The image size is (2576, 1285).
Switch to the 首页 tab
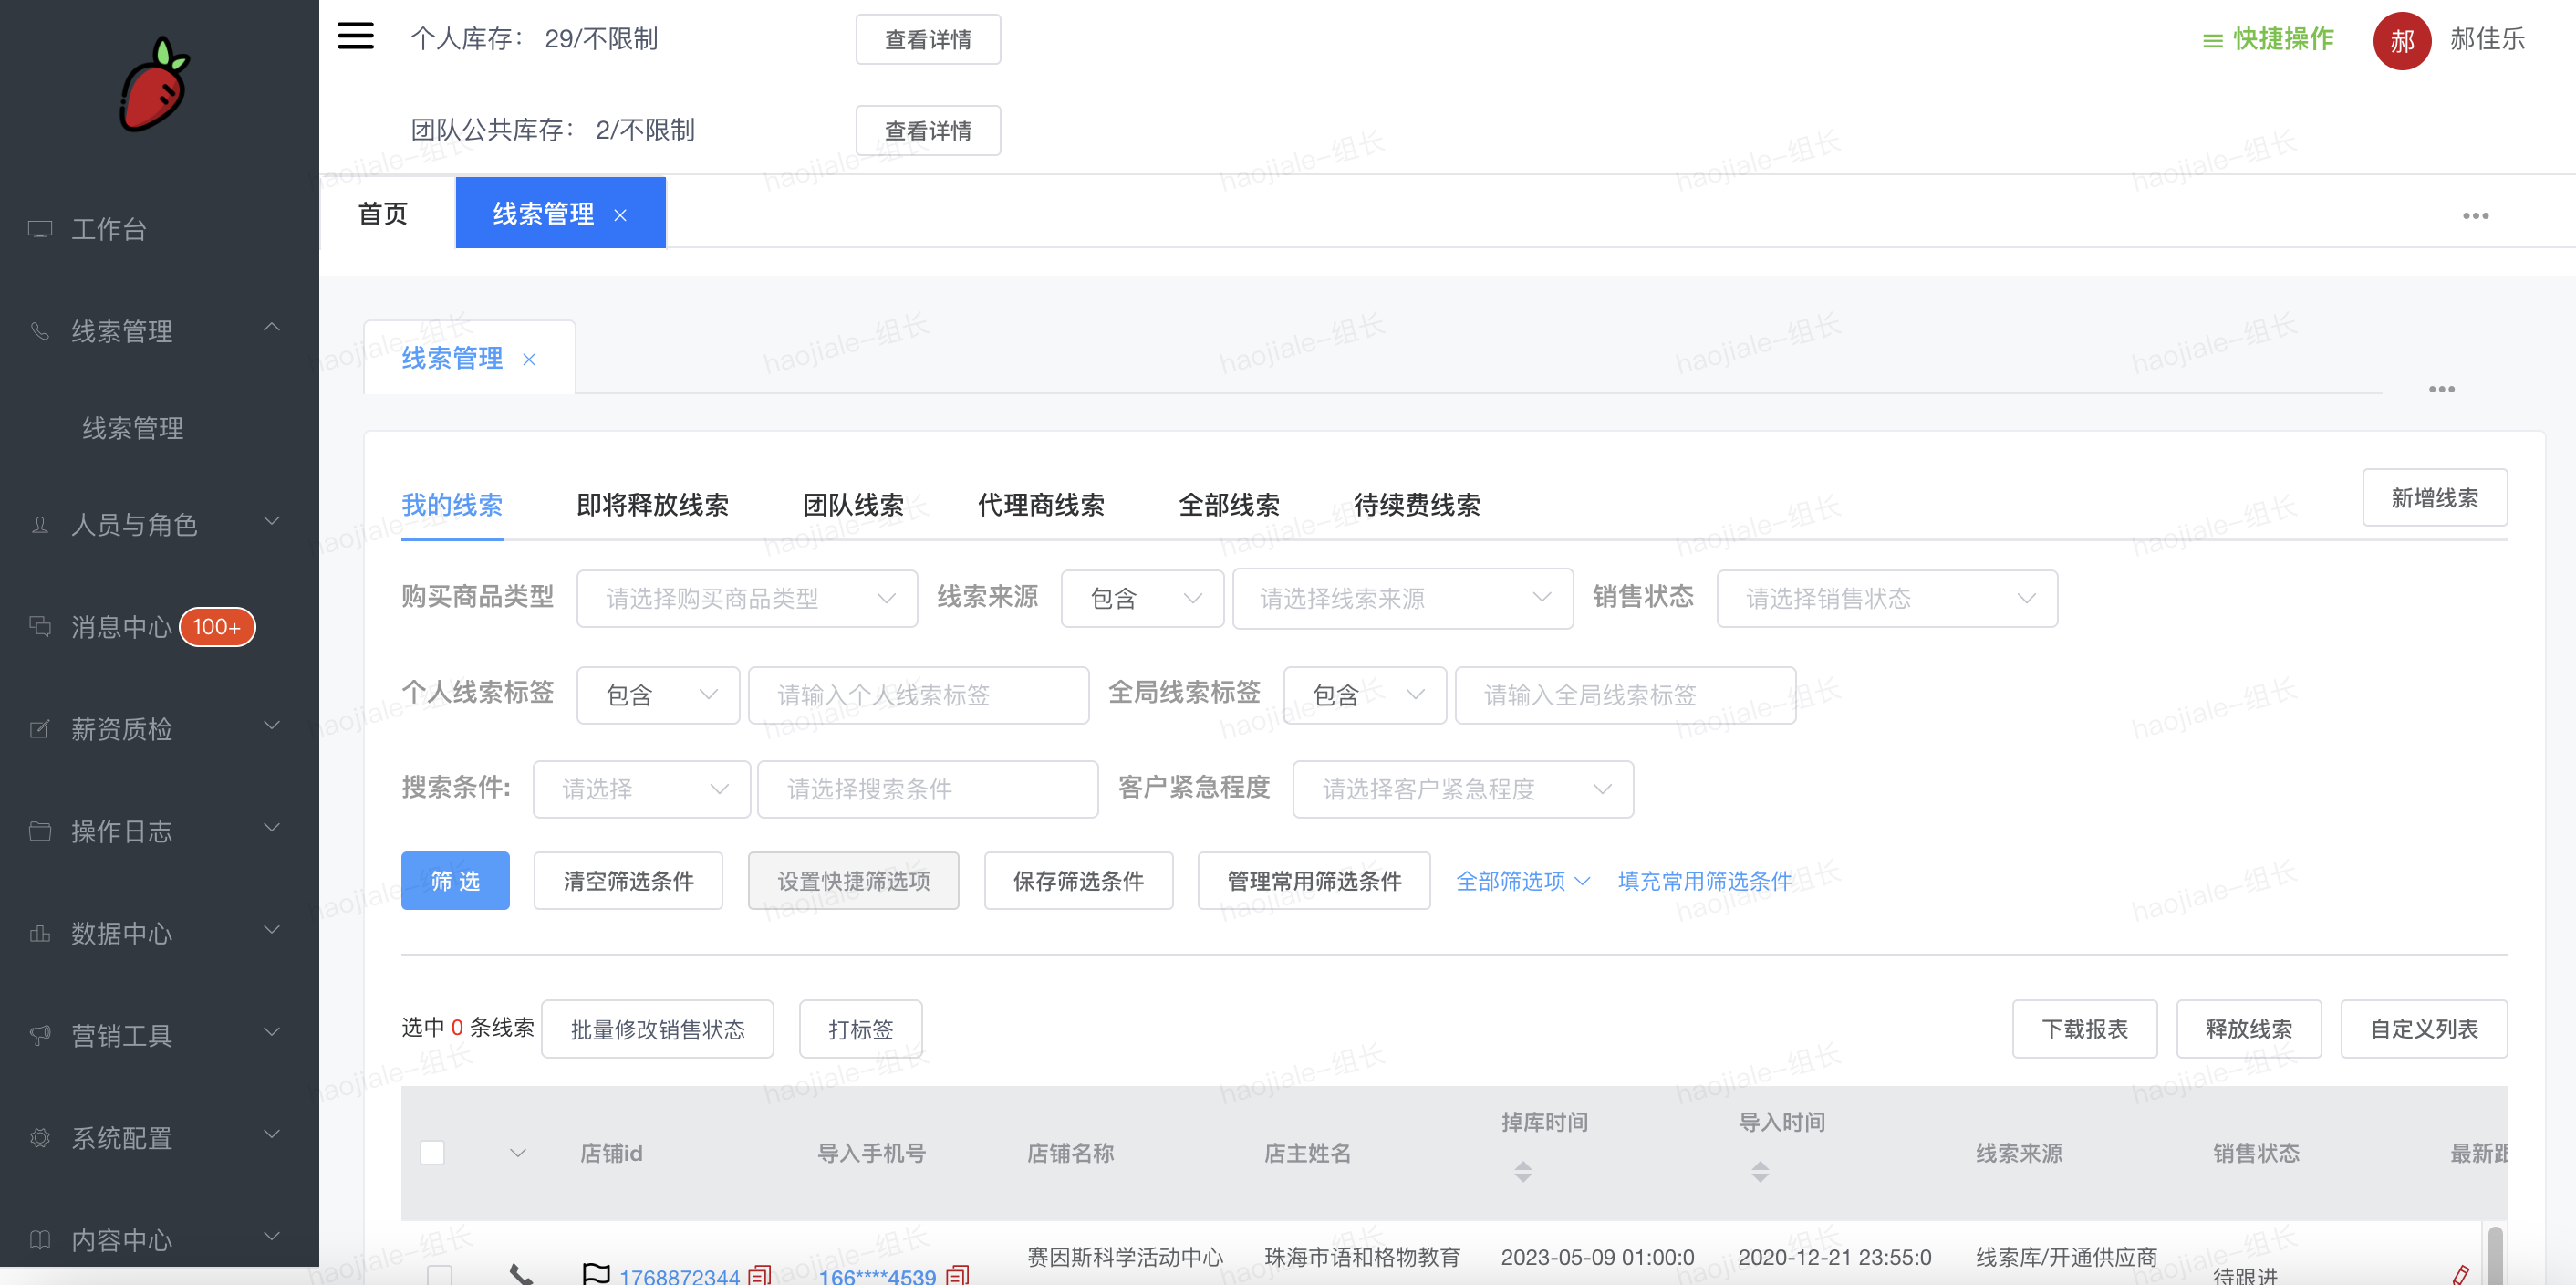click(x=383, y=214)
